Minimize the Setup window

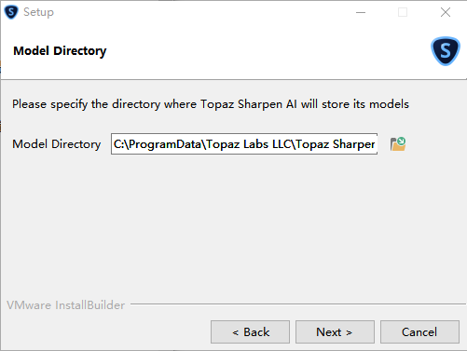(x=361, y=12)
